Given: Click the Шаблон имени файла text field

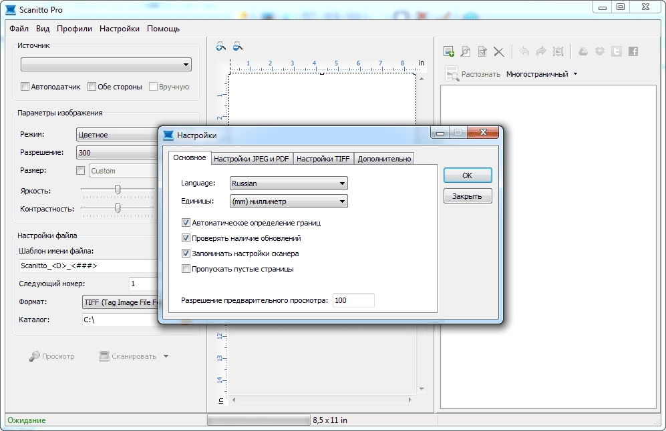Looking at the screenshot, I should point(88,266).
